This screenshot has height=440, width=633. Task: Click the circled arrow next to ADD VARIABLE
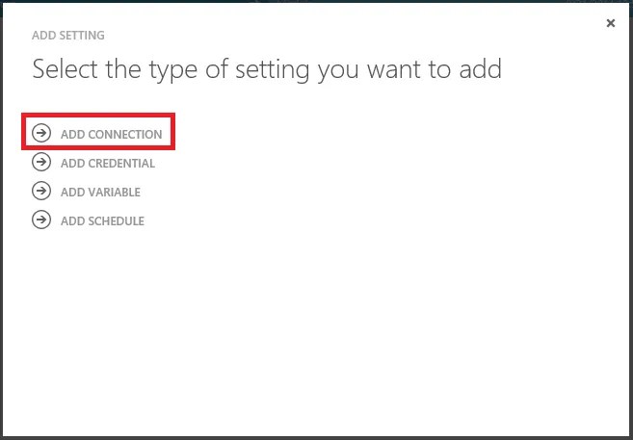(41, 191)
